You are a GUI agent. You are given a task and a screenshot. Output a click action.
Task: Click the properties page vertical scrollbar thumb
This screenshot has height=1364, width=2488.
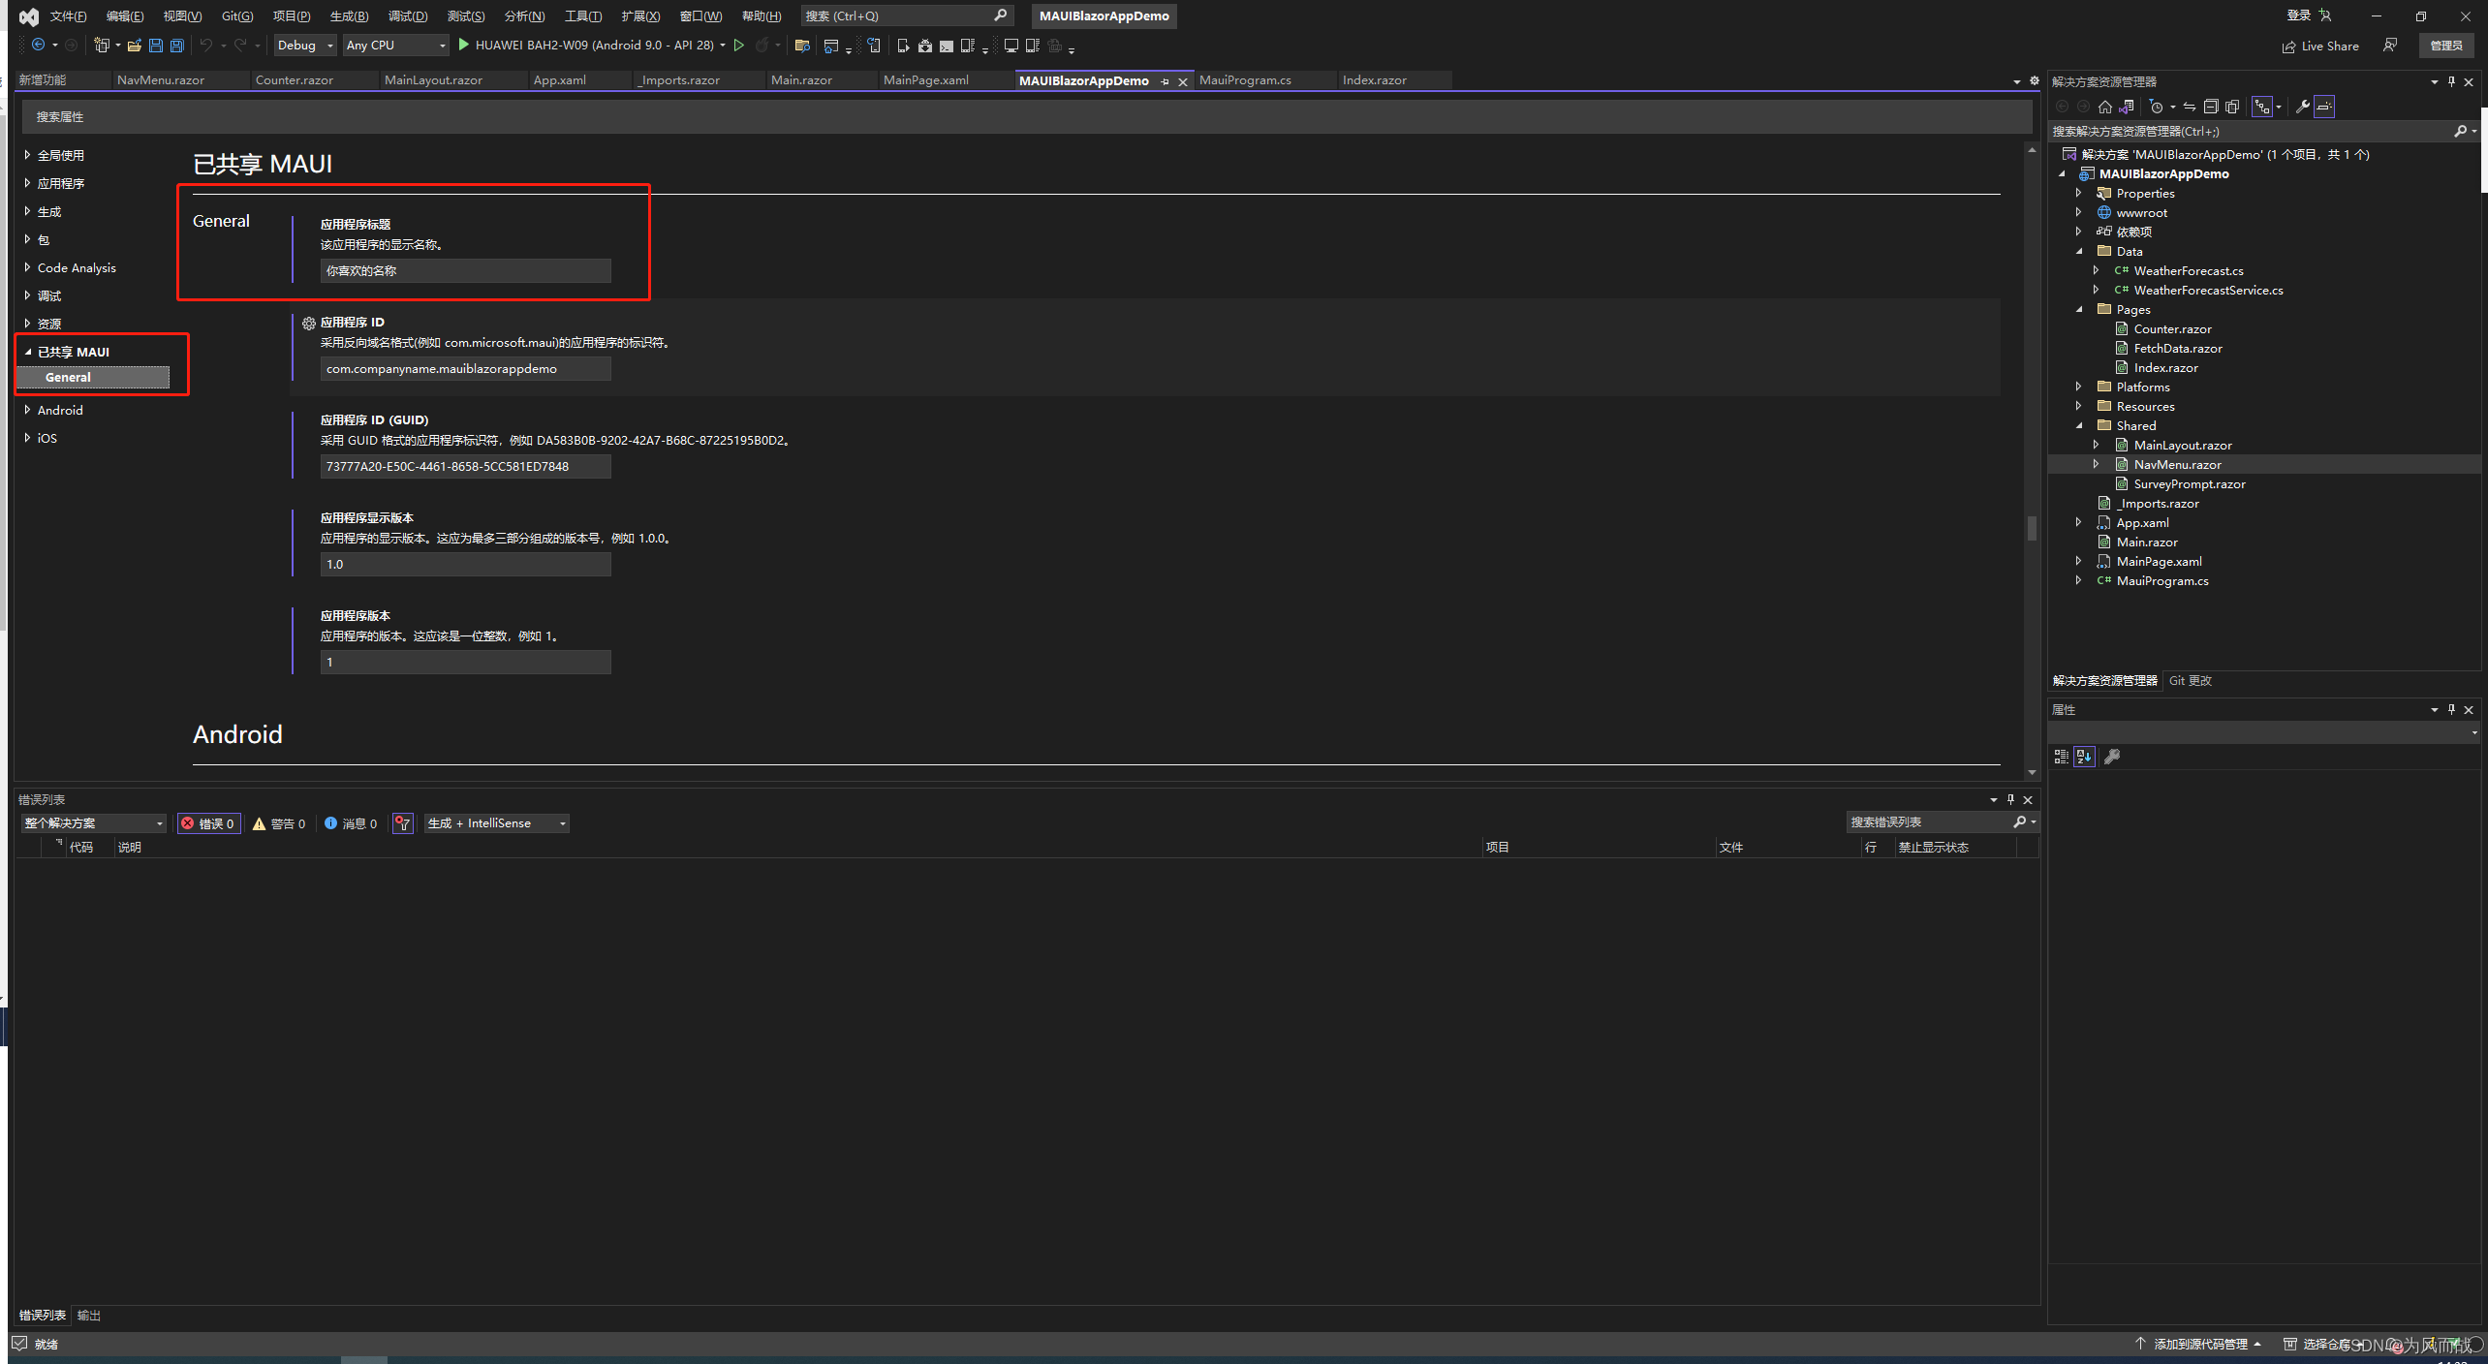click(2032, 527)
